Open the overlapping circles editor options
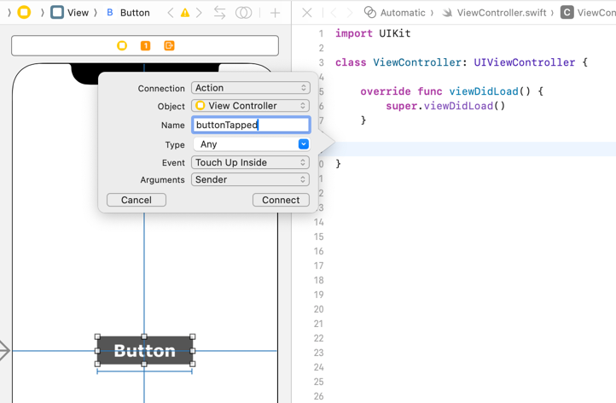 pos(243,13)
